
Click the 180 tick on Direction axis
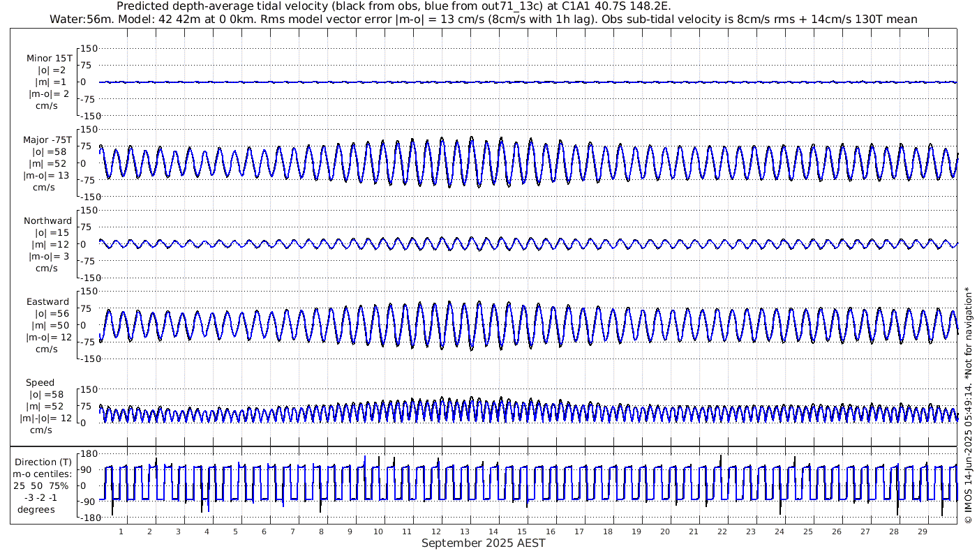click(x=87, y=453)
